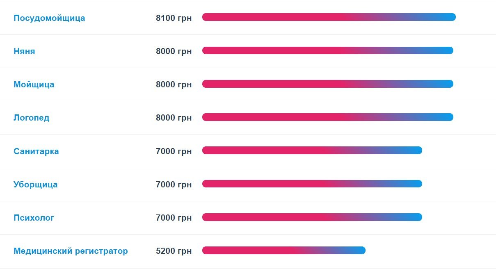Open the Посудомойщица job link

(49, 18)
